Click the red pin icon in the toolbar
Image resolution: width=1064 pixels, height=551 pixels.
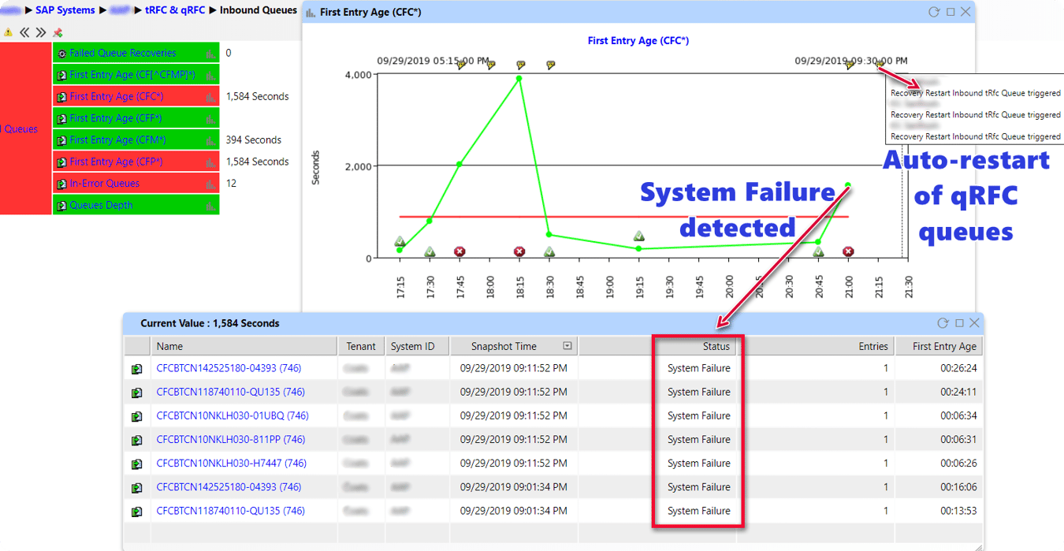tap(57, 32)
